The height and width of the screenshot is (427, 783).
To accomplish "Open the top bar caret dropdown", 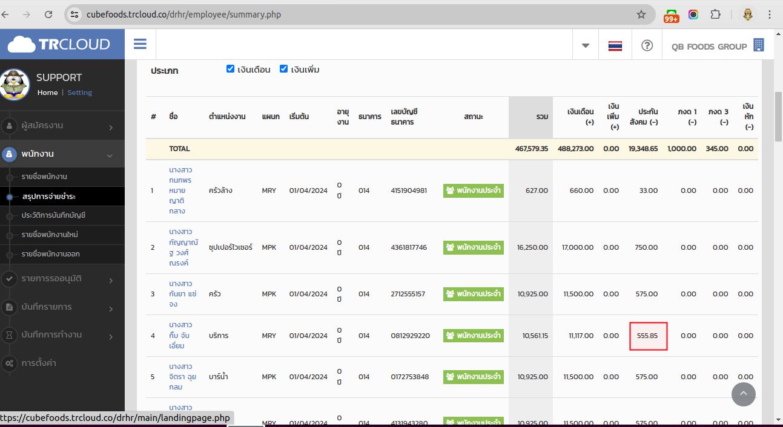I will (586, 46).
